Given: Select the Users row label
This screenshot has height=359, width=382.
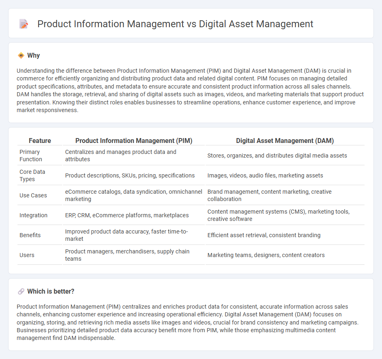Looking at the screenshot, I should tap(27, 255).
